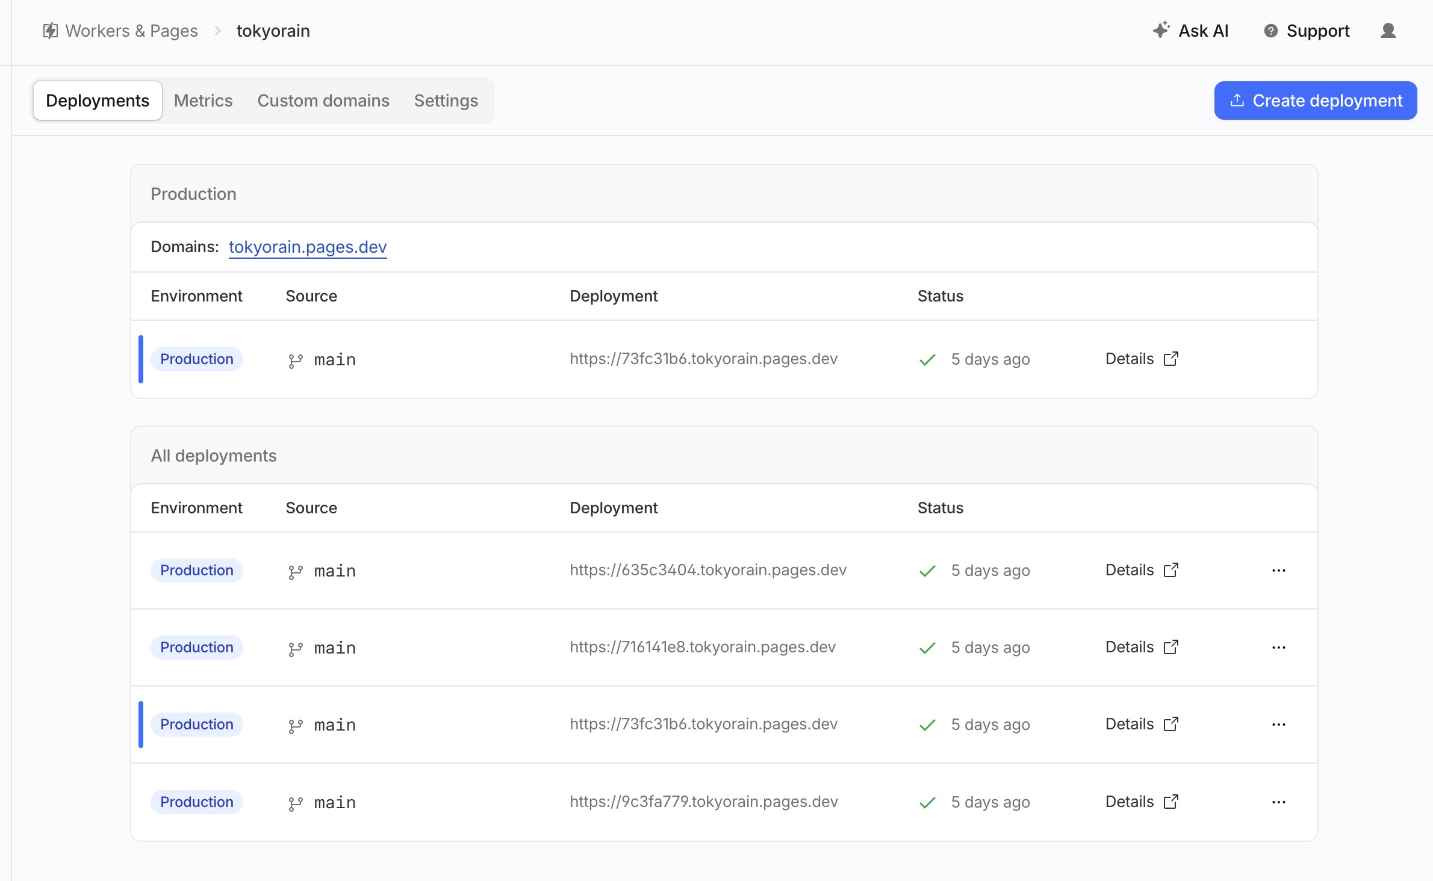Click the Production badge in the top Production table
The width and height of the screenshot is (1433, 881).
point(197,359)
